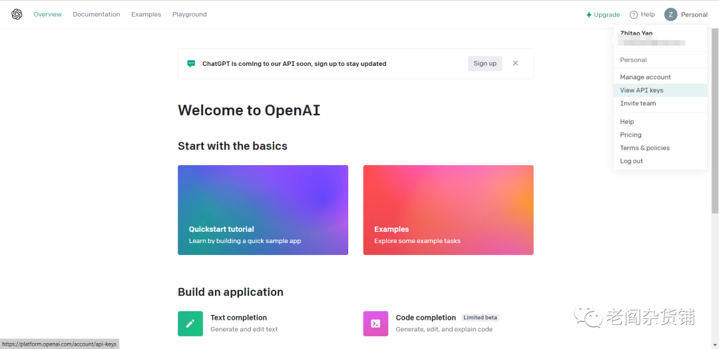Image resolution: width=719 pixels, height=349 pixels.
Task: Toggle the Personal account dropdown
Action: (694, 15)
